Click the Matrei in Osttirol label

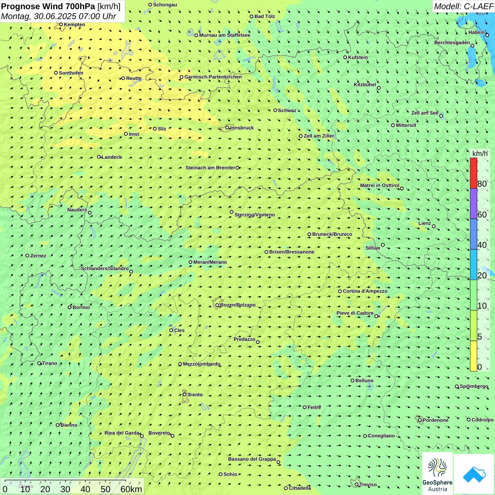(x=380, y=185)
